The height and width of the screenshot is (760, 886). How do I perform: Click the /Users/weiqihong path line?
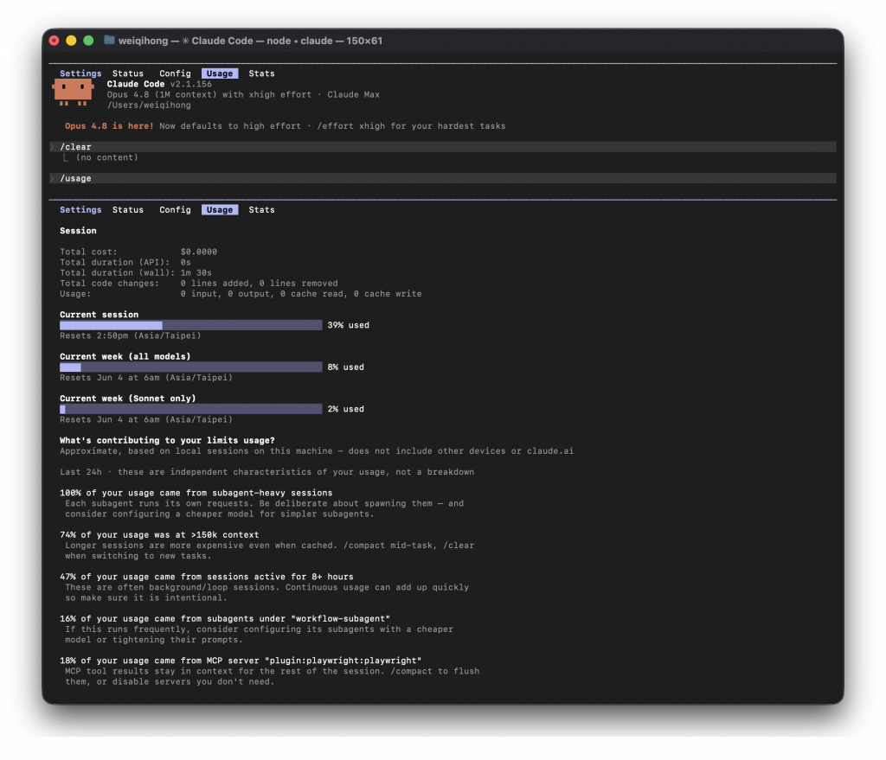click(x=149, y=105)
